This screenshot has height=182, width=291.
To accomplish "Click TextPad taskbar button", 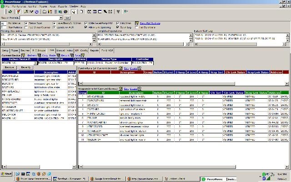I will coord(70,179).
